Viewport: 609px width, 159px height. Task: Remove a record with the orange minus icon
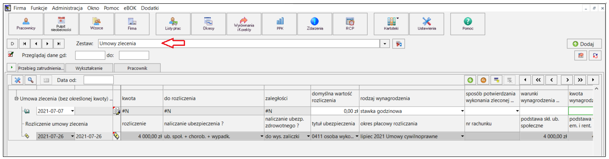click(483, 79)
